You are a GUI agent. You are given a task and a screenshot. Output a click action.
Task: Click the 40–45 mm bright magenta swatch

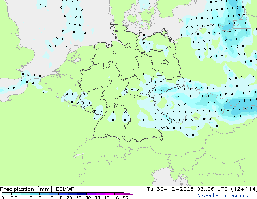(110, 194)
